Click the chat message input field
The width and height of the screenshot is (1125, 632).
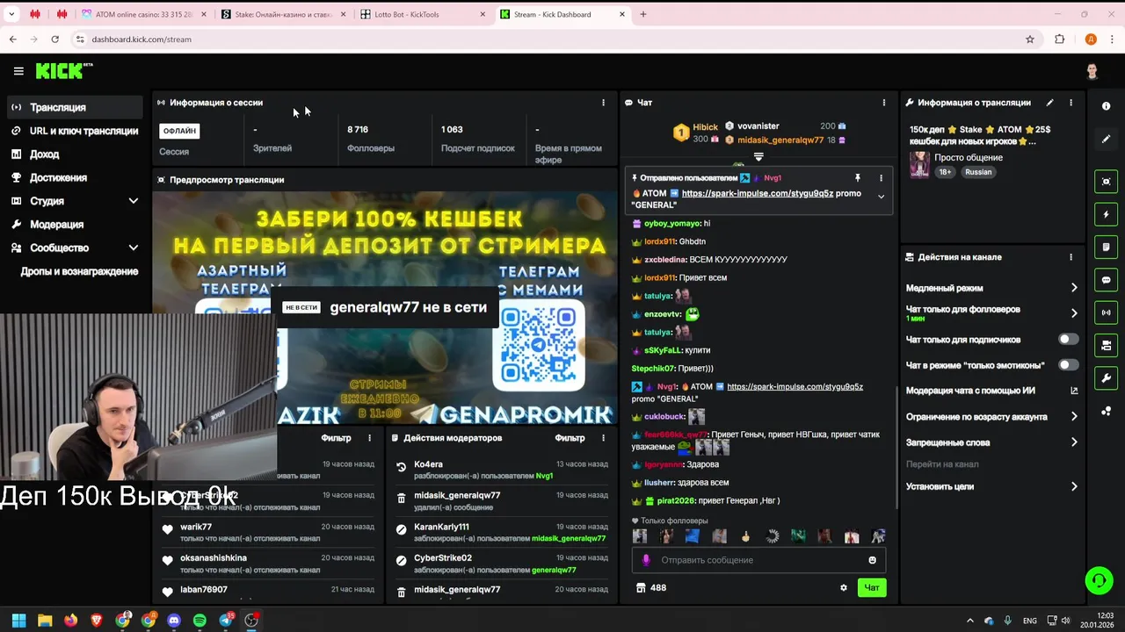click(x=758, y=560)
